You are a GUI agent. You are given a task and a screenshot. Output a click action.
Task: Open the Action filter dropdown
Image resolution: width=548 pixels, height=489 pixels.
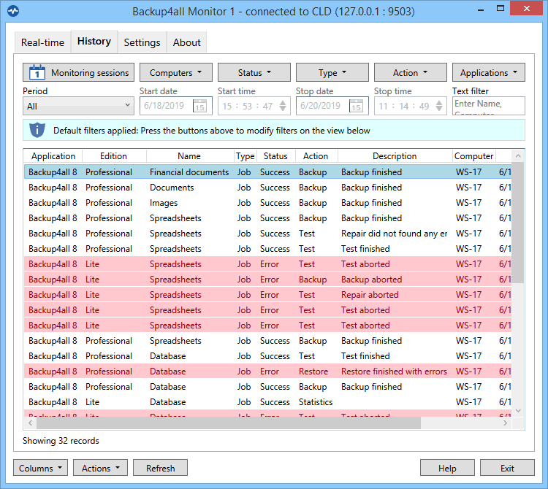point(411,72)
